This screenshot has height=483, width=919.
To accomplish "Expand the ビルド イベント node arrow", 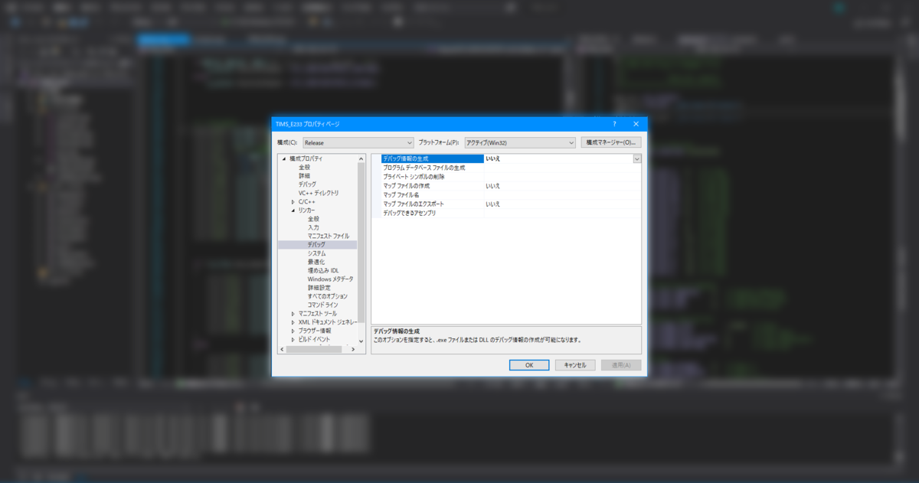I will click(x=293, y=339).
